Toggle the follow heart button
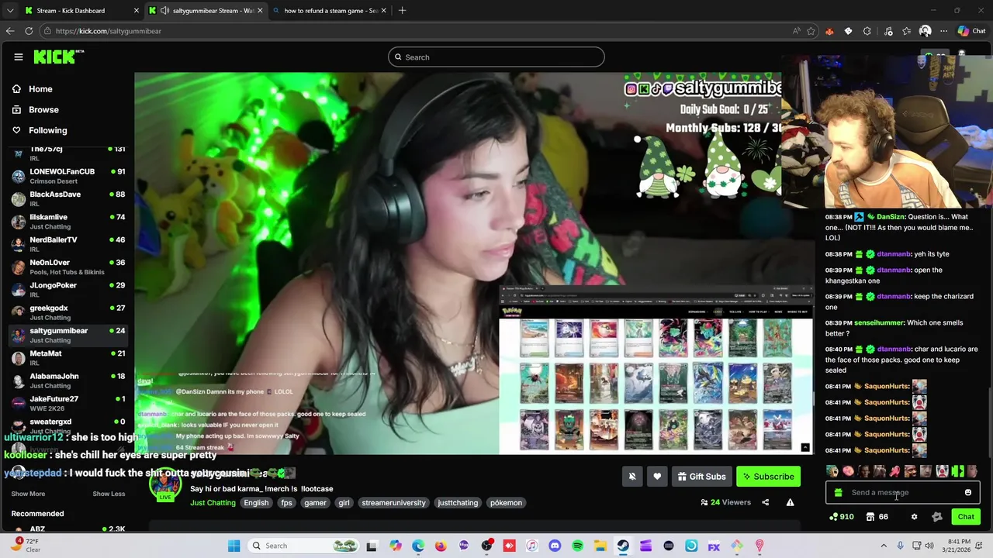 point(657,477)
